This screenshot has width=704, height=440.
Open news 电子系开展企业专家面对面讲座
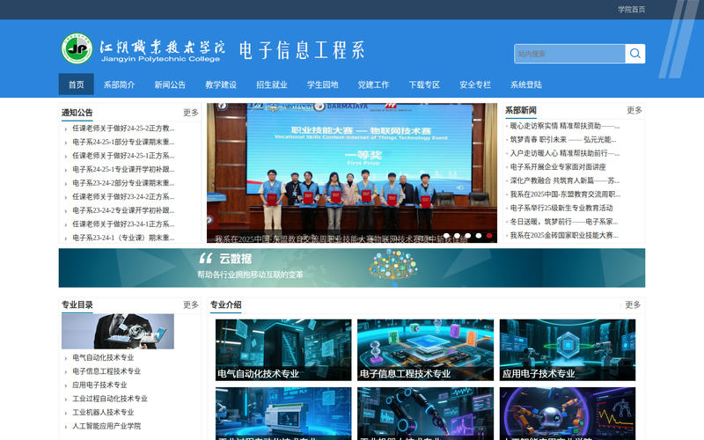(558, 167)
